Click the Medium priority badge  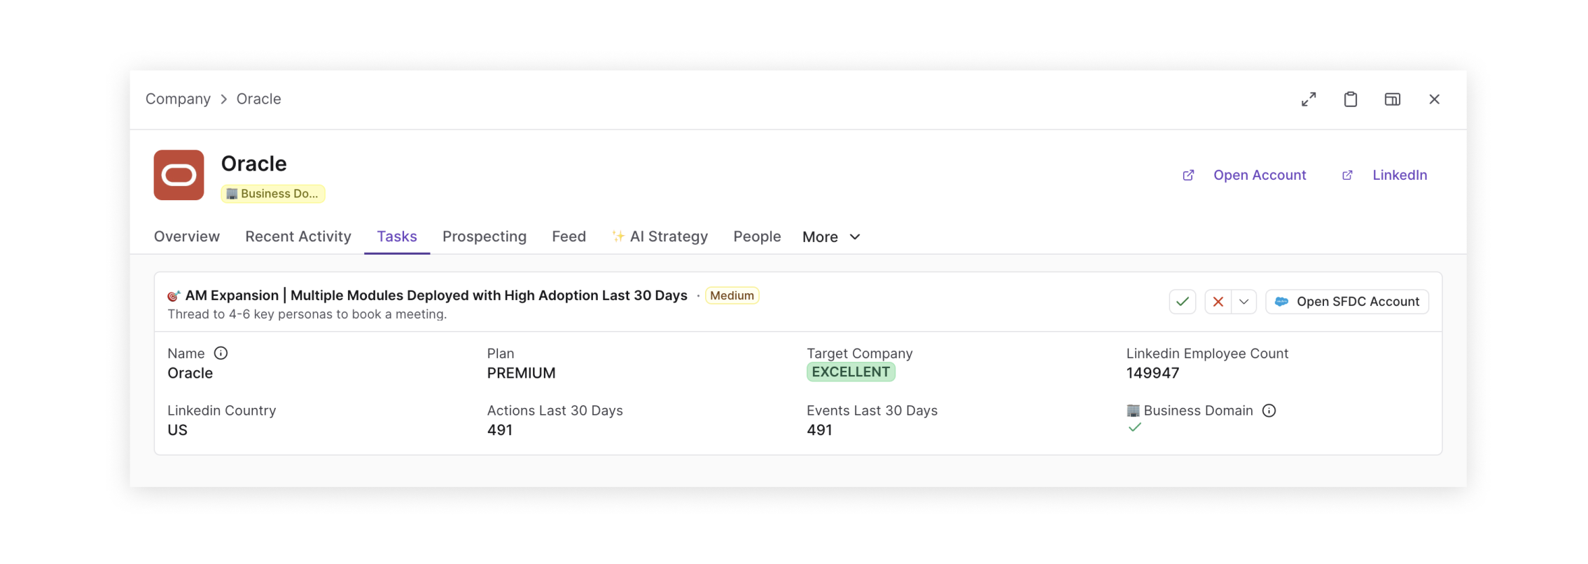pos(732,295)
